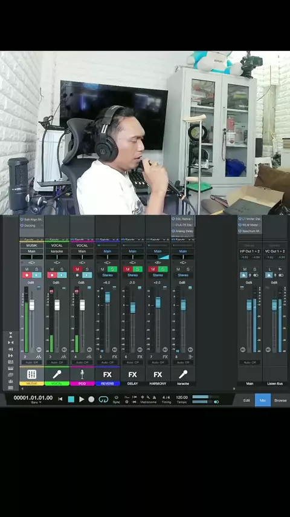
Task: Open the HP Out 1+2 output dropdown
Action: coord(250,251)
